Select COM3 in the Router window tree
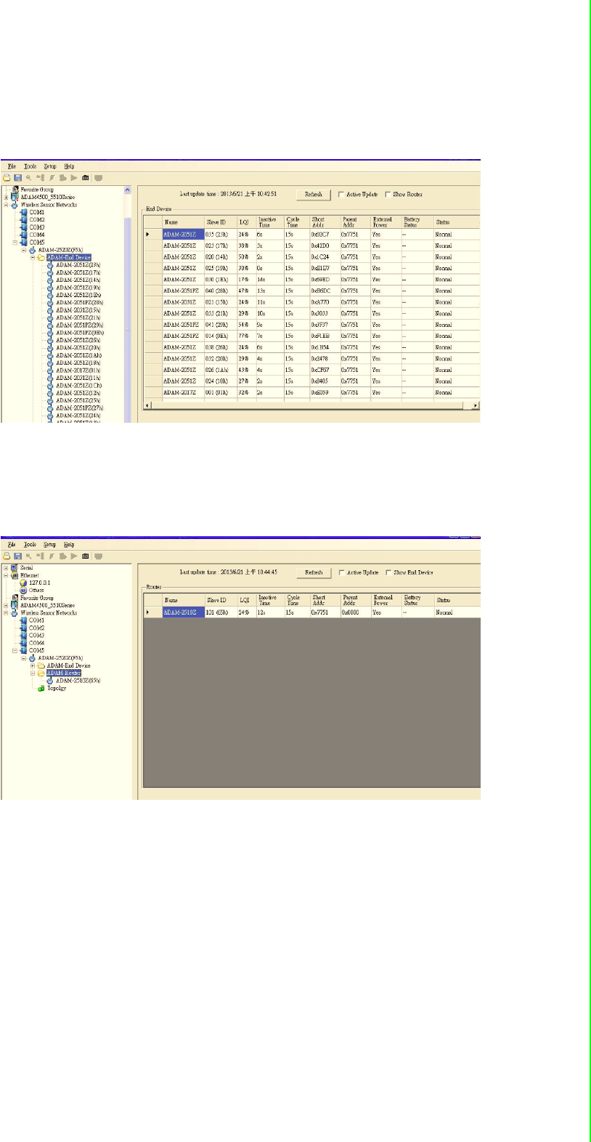Image resolution: width=591 pixels, height=1142 pixels. pos(36,636)
